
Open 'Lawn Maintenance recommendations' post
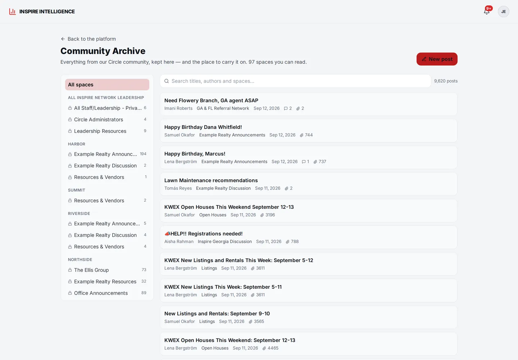click(x=309, y=184)
